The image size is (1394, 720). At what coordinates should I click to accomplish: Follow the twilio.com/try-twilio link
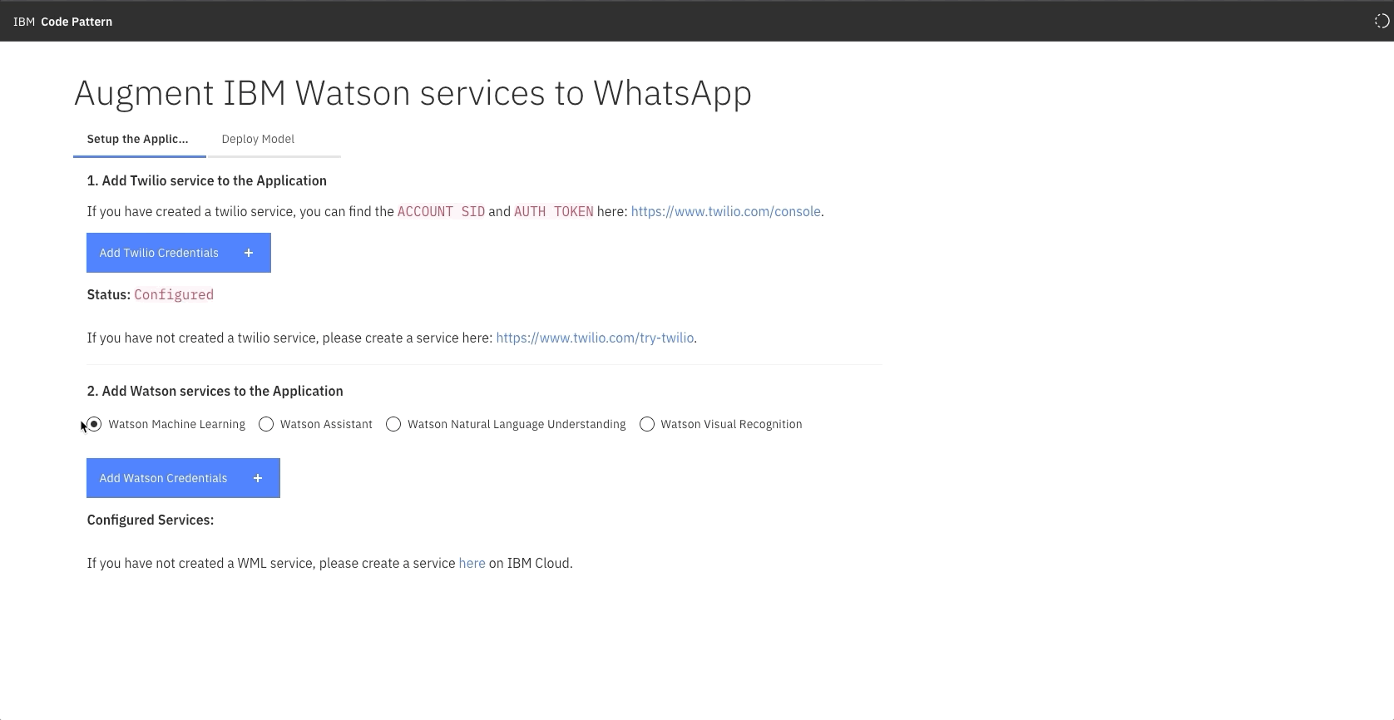click(x=595, y=338)
